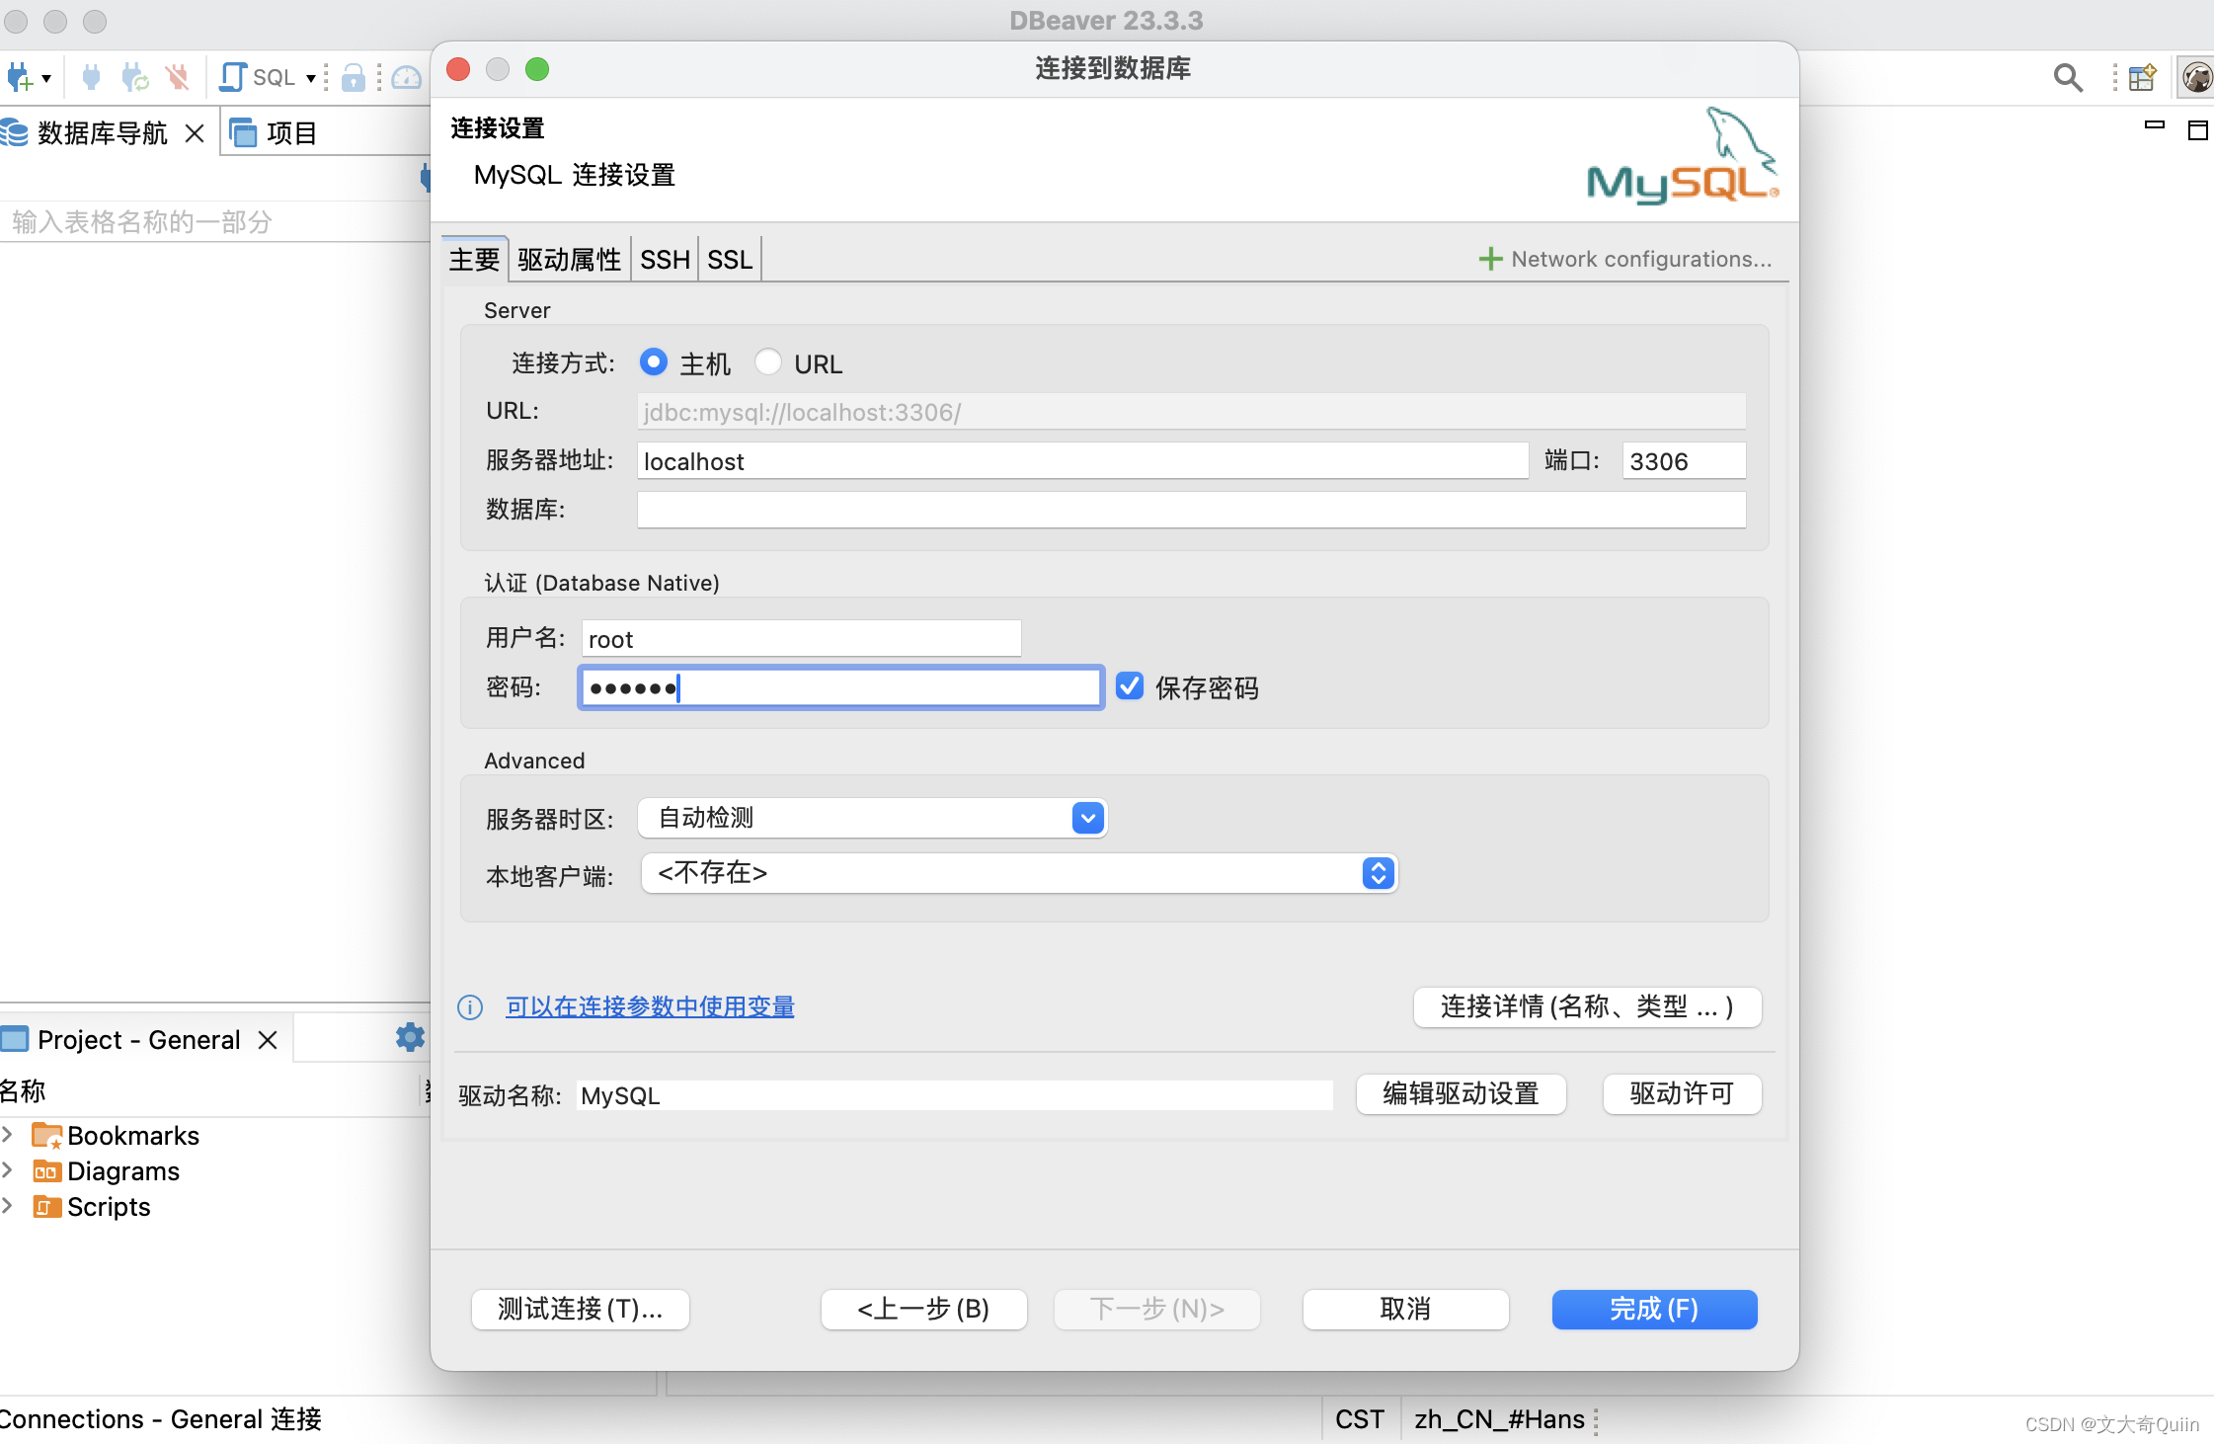
Task: Click the table name filter field
Action: 213,222
